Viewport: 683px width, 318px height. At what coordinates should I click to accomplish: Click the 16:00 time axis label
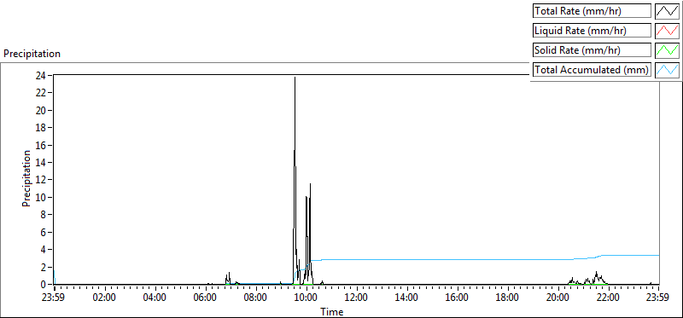(x=458, y=298)
